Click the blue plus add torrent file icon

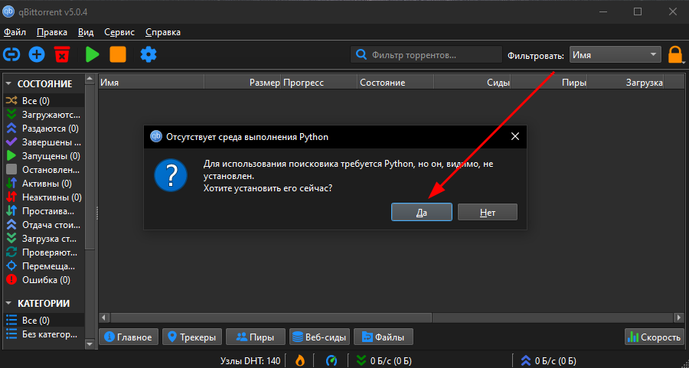click(x=37, y=54)
